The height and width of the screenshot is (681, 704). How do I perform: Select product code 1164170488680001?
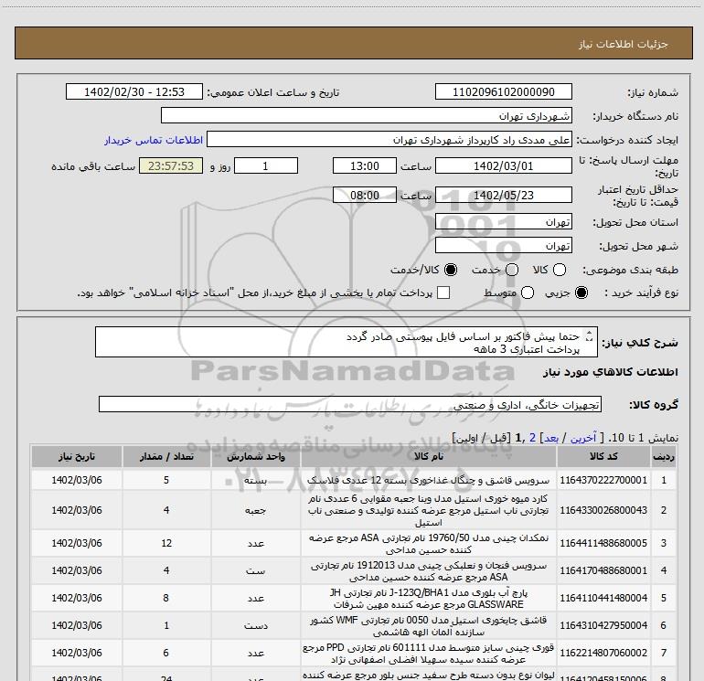coord(603,570)
